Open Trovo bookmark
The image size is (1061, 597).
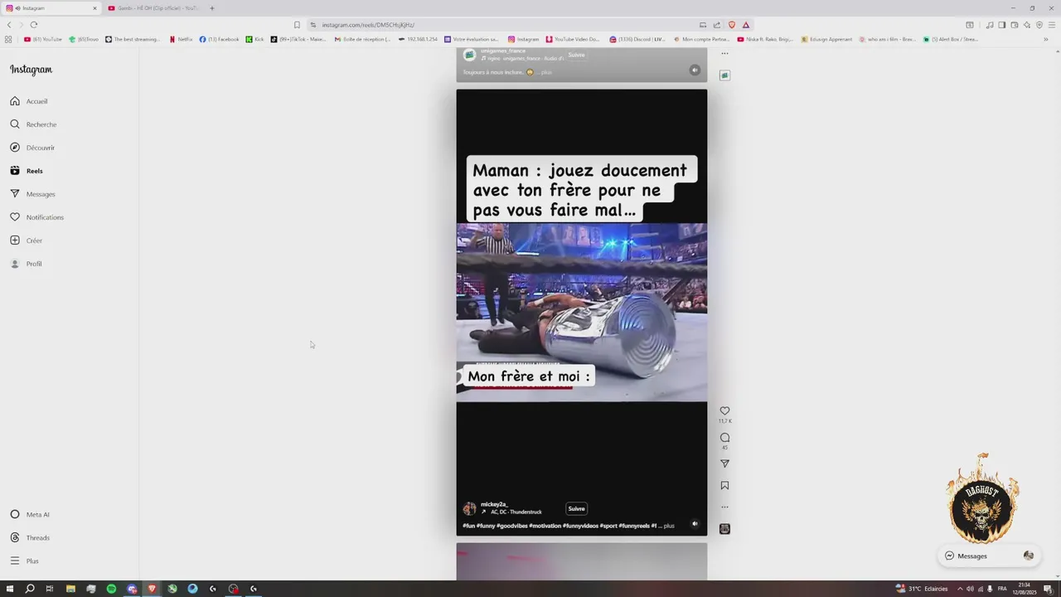click(x=84, y=39)
